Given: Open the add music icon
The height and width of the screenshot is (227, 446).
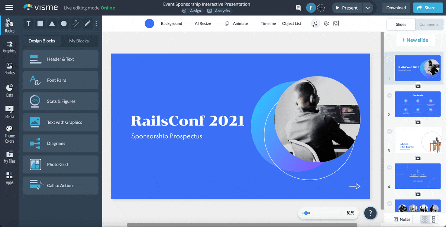Looking at the screenshot, I should tap(315, 24).
